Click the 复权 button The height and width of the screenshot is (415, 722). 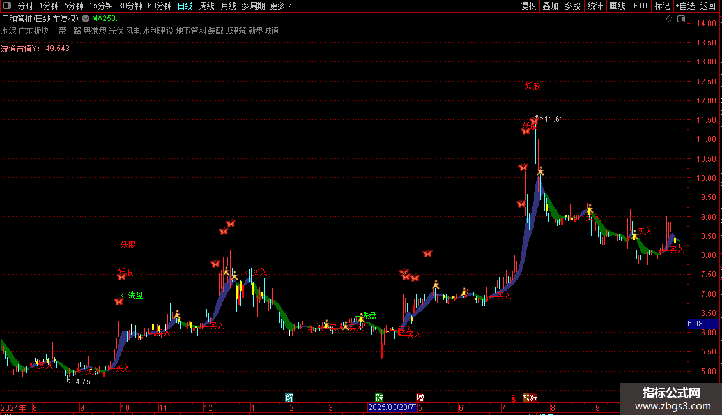(528, 6)
